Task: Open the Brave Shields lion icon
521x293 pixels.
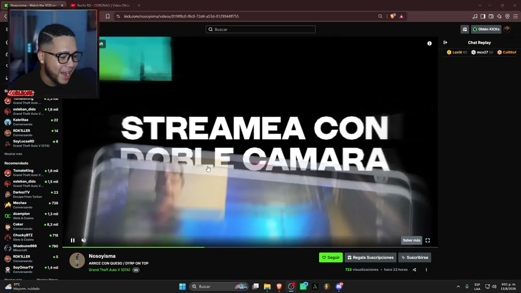Action: click(392, 16)
